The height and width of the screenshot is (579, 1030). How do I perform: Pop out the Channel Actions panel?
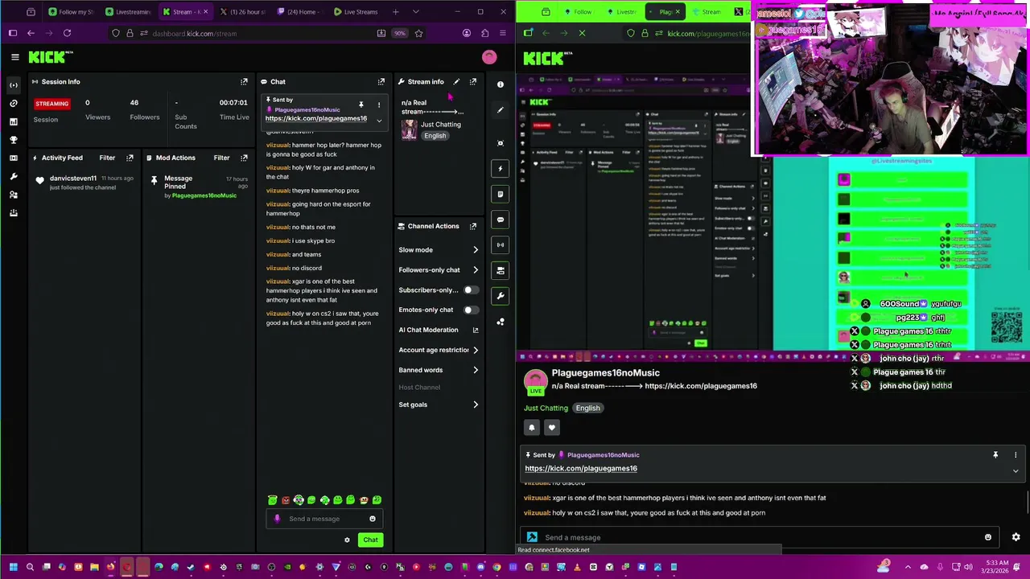(473, 226)
